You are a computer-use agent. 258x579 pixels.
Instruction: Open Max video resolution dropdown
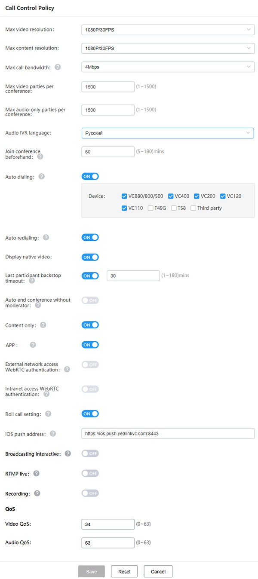(x=168, y=30)
